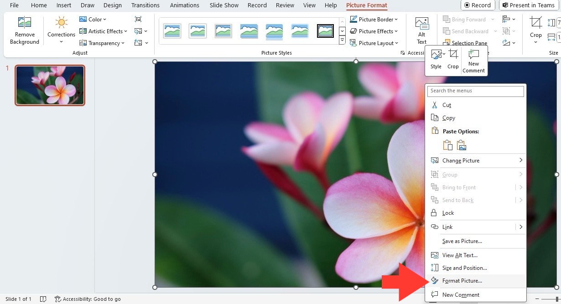The width and height of the screenshot is (561, 304).
Task: Apply the sixth picture style thumbnail
Action: coord(300,31)
